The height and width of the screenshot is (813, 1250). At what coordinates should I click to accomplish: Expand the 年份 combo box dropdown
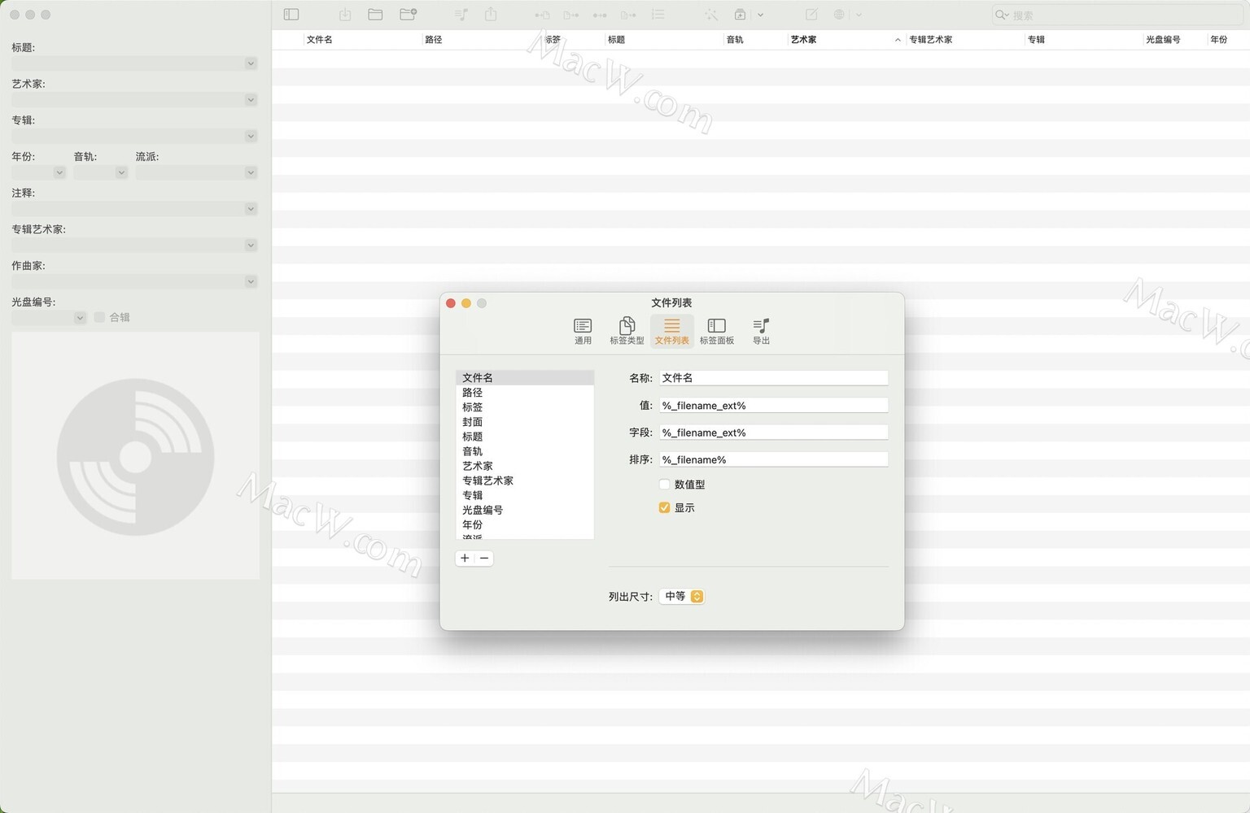pyautogui.click(x=59, y=172)
